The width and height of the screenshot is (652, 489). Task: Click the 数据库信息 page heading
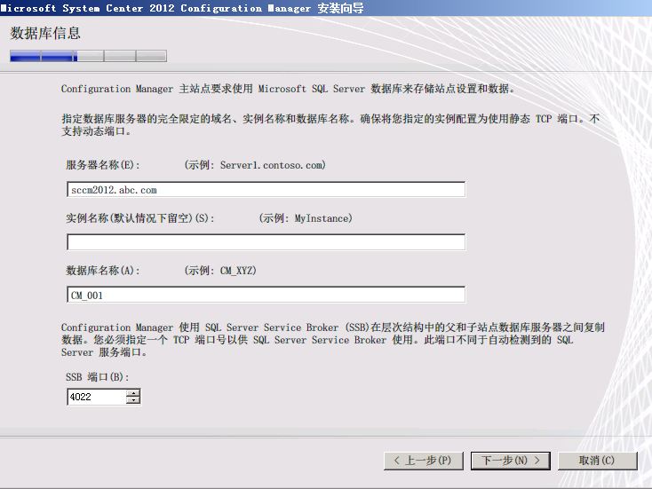45,33
